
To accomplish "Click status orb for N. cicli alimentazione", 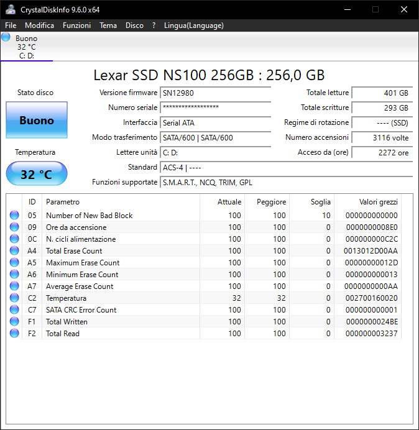I will [14, 239].
